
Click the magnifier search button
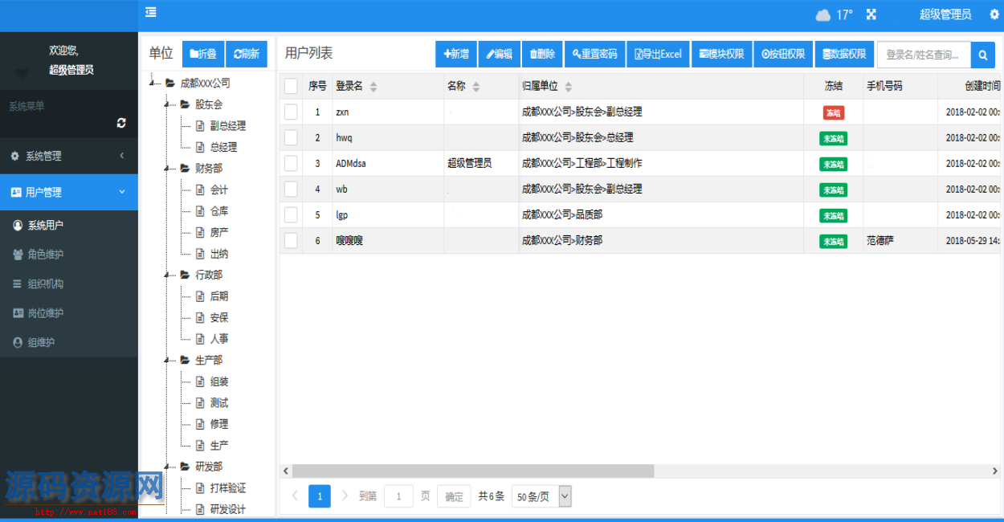coord(983,55)
